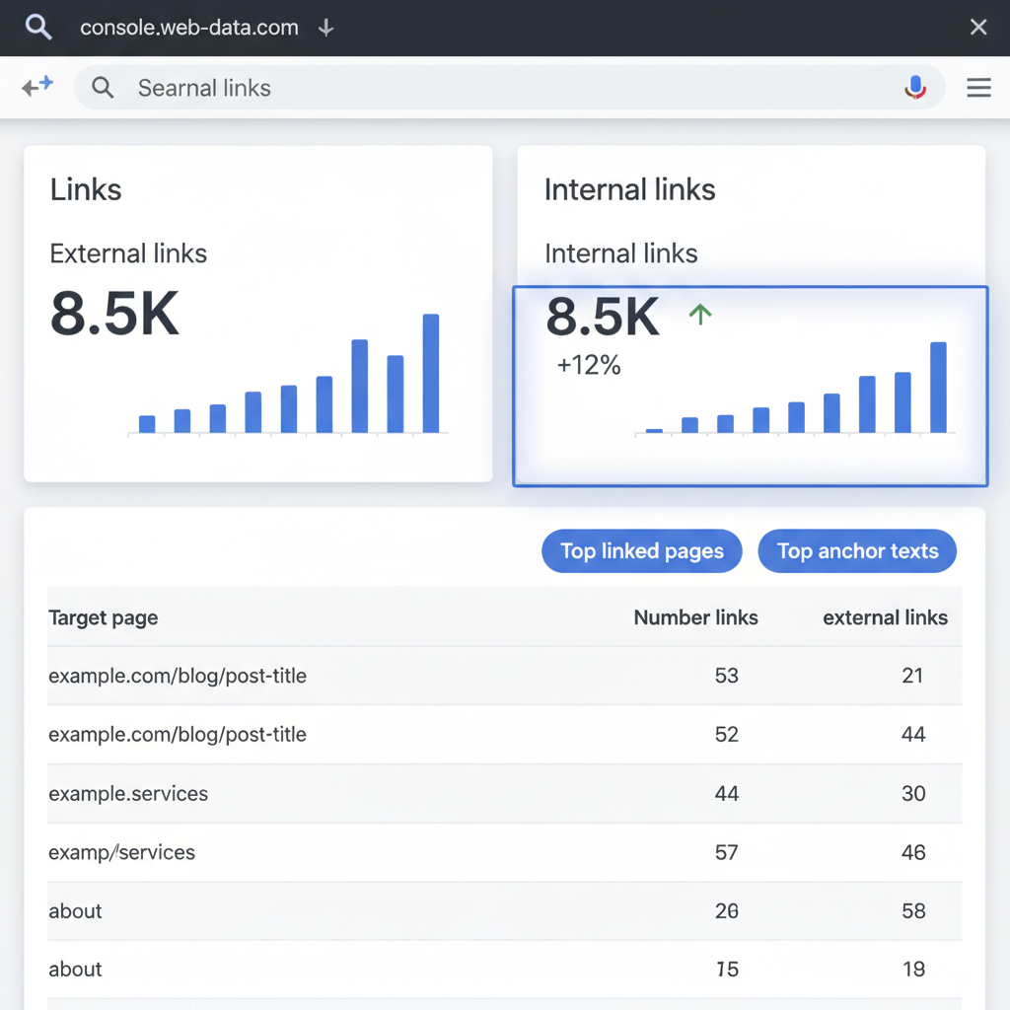Sort by external links column header
Screen dimensions: 1010x1010
885,617
